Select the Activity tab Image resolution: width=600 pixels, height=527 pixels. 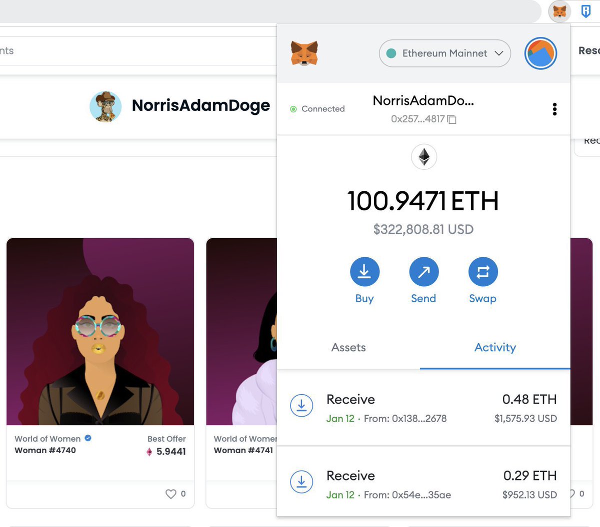[495, 347]
